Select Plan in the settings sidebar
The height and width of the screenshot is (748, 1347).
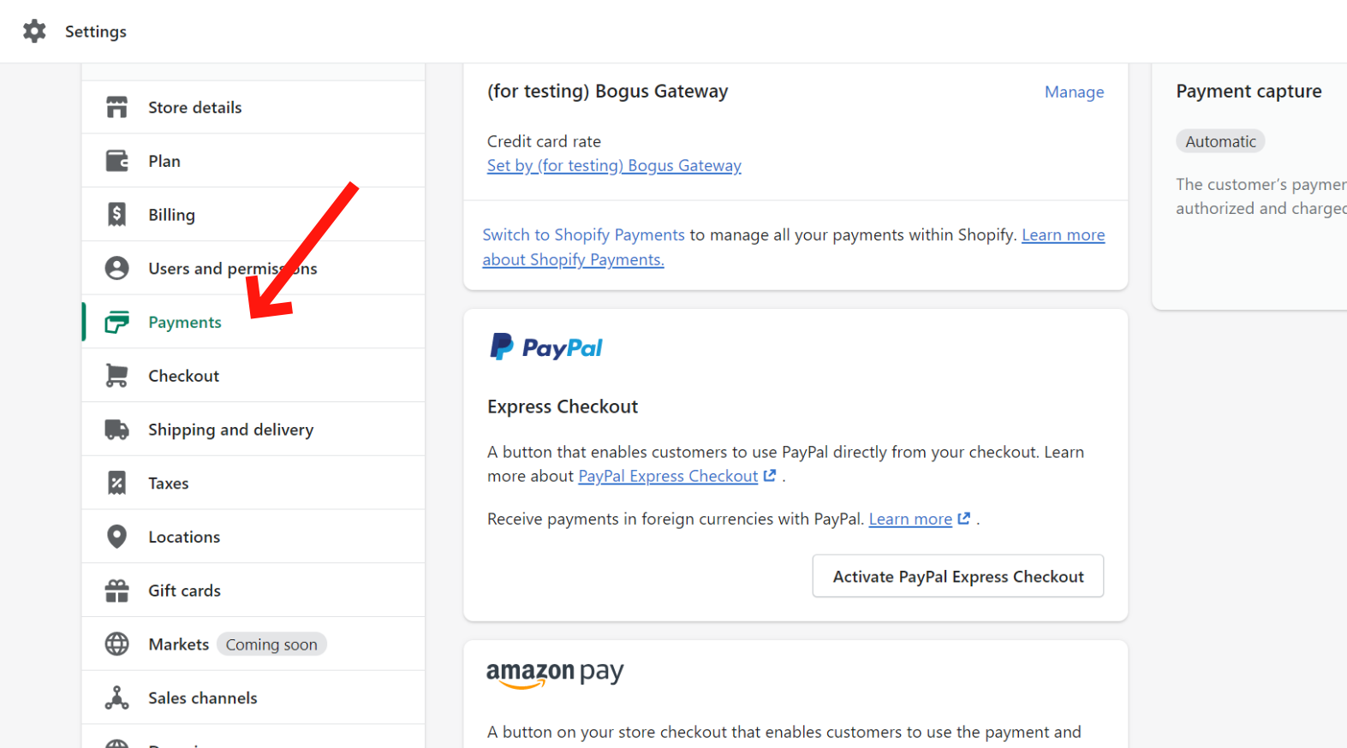(164, 160)
